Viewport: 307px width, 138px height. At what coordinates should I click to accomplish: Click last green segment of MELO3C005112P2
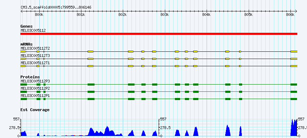point(294,92)
